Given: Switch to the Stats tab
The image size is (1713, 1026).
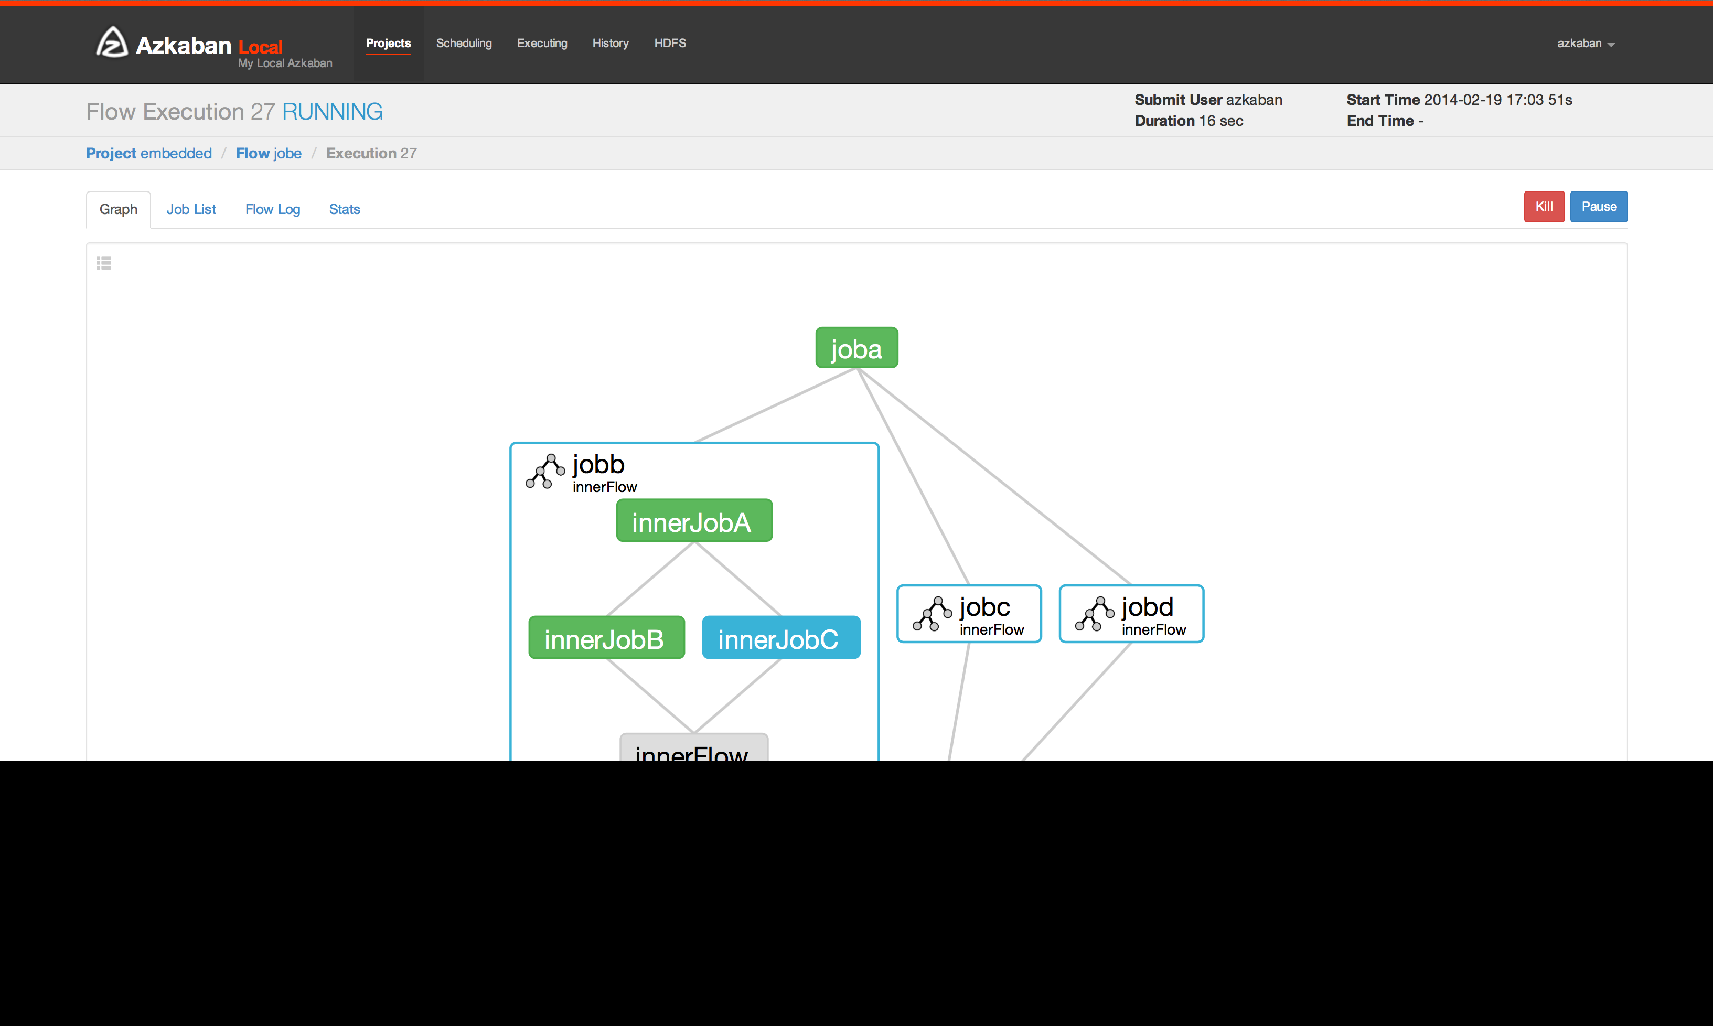Looking at the screenshot, I should point(344,209).
